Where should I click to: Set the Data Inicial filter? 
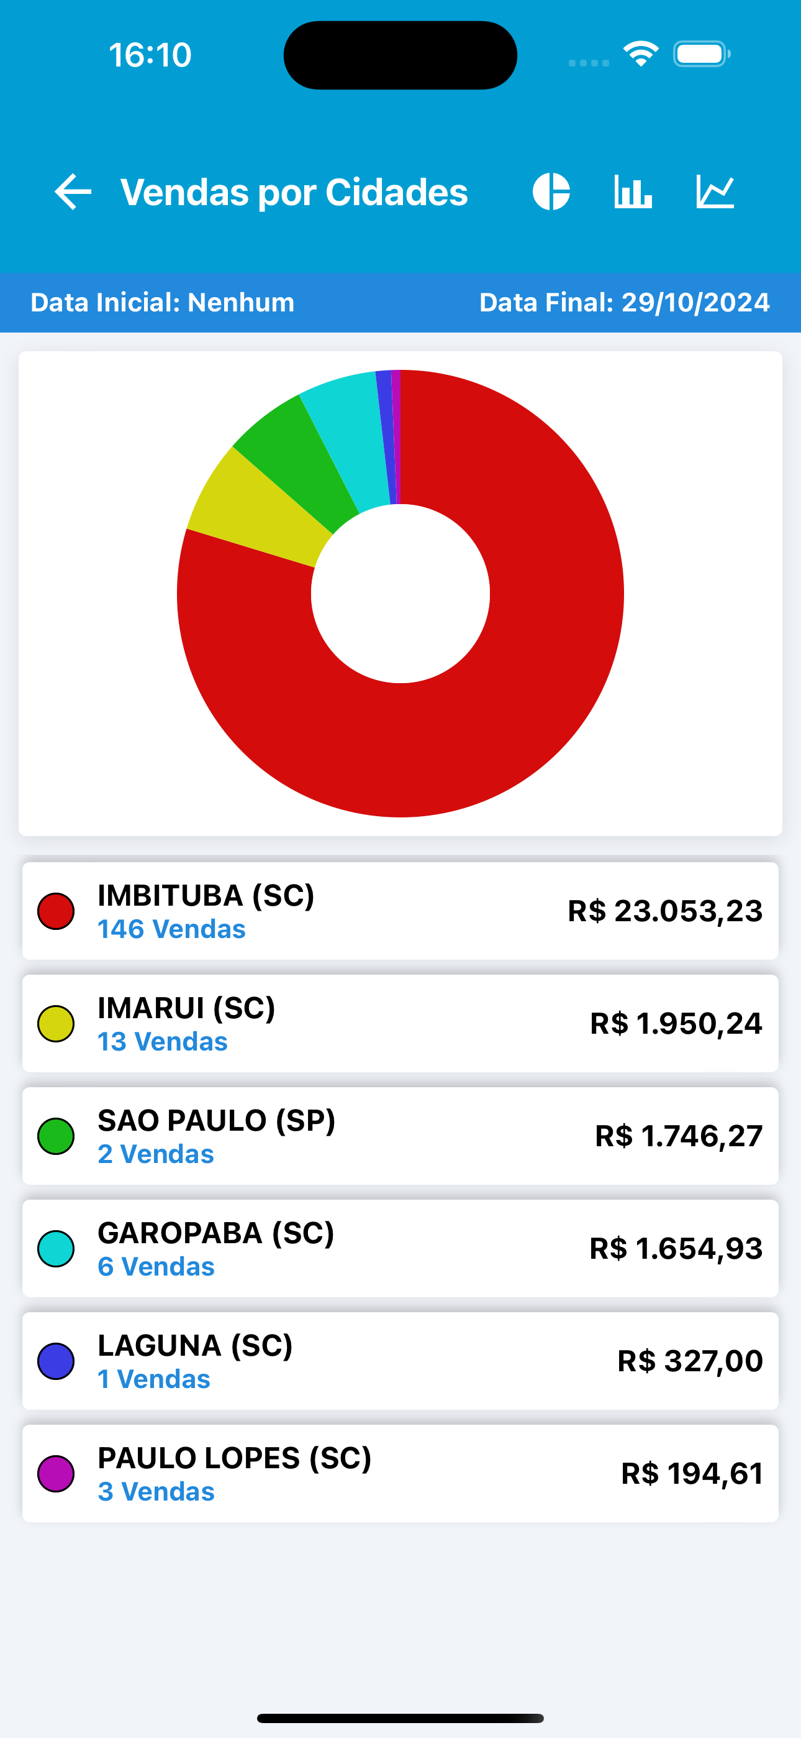163,302
